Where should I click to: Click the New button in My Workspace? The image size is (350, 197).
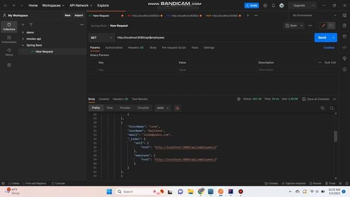[x=68, y=15]
